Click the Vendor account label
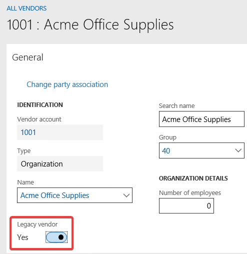Screen dimensions: 247x254 (39, 119)
